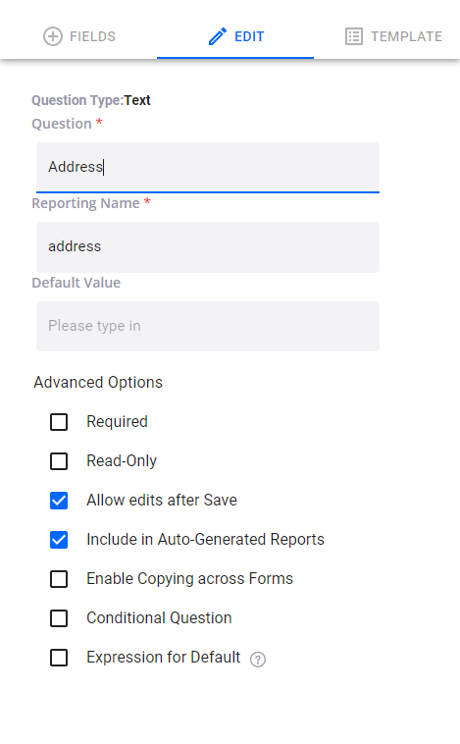Image resolution: width=460 pixels, height=744 pixels.
Task: Click the Question Type: Text label
Action: tap(91, 100)
